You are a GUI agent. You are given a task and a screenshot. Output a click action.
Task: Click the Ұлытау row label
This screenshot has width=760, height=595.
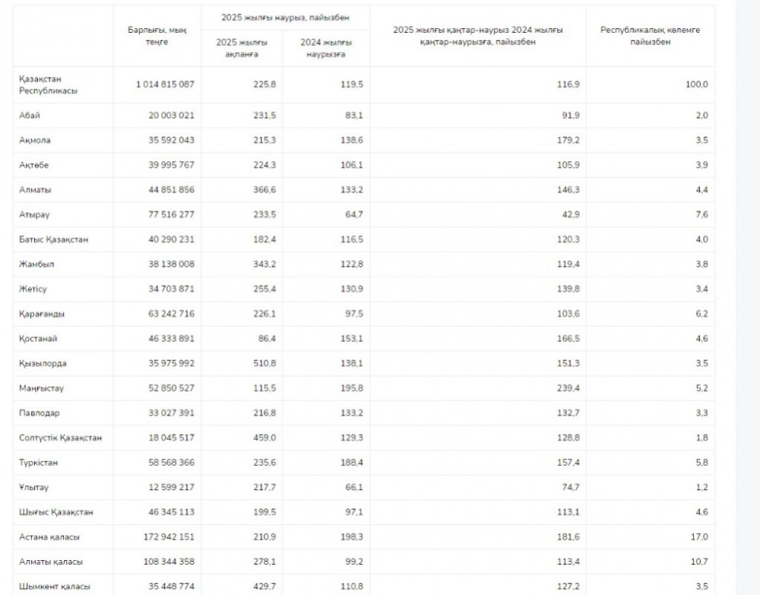(34, 487)
